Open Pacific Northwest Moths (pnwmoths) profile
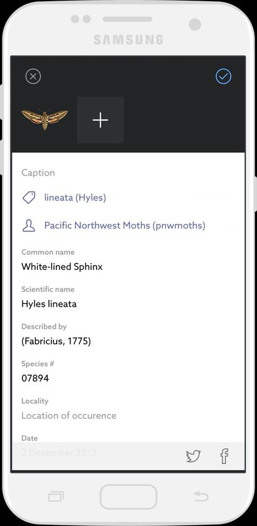257x526 pixels. tap(125, 225)
